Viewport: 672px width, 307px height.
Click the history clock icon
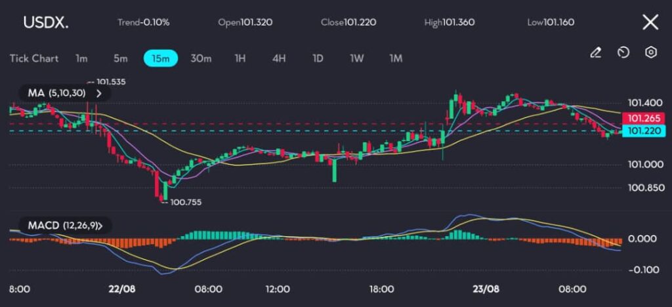(623, 52)
